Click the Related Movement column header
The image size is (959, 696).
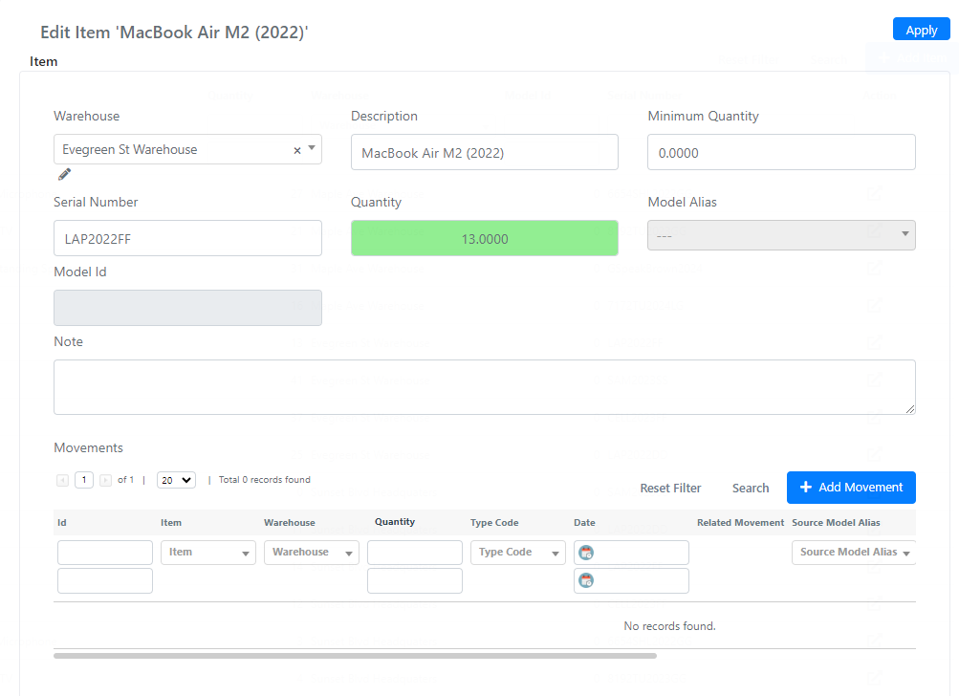coord(740,523)
